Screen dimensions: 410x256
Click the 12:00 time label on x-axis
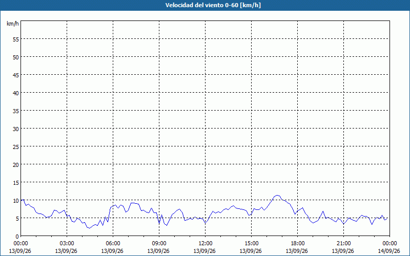pos(206,244)
